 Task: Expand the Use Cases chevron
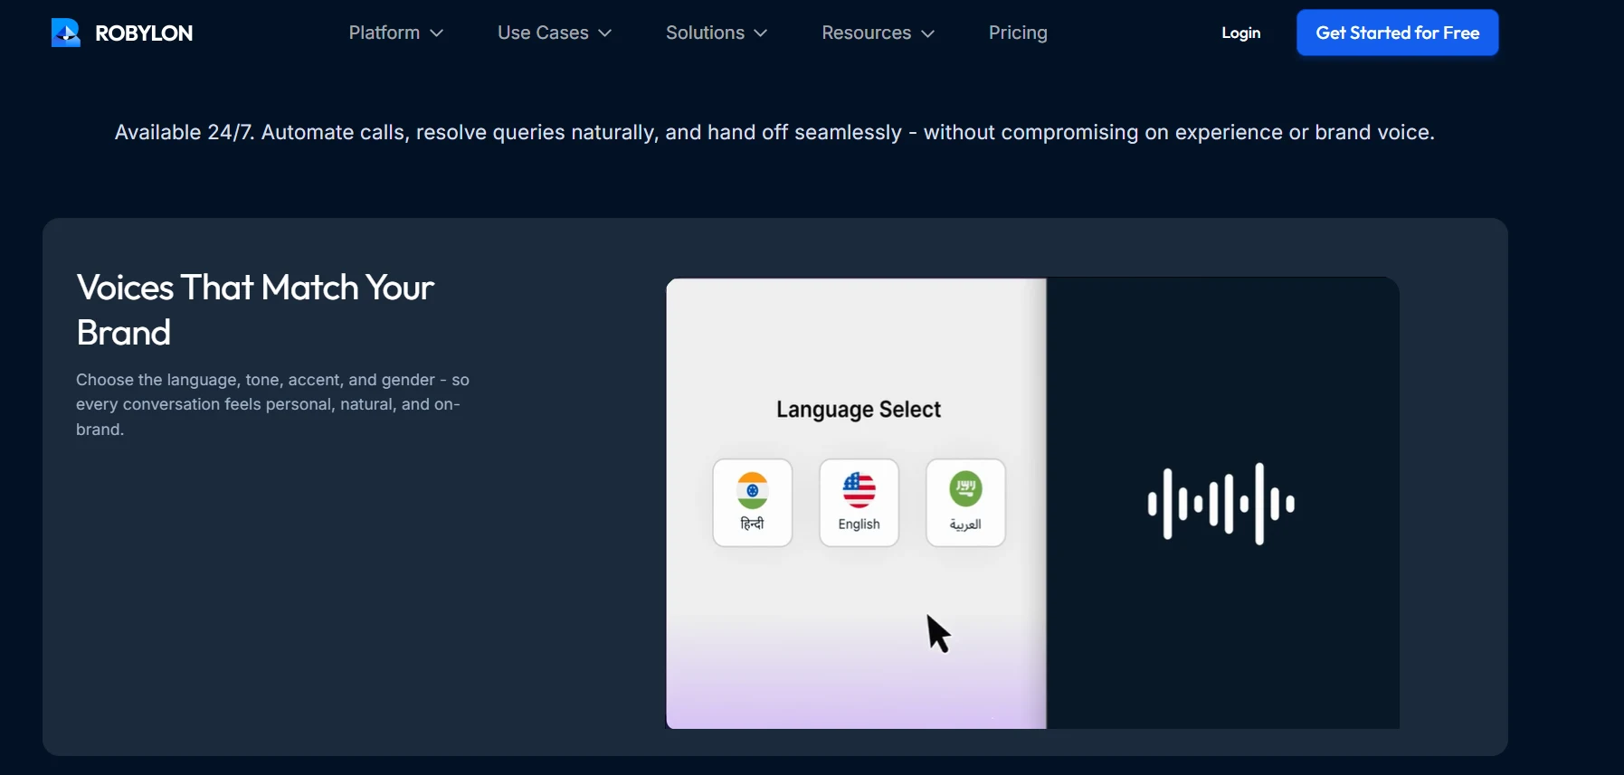(605, 33)
